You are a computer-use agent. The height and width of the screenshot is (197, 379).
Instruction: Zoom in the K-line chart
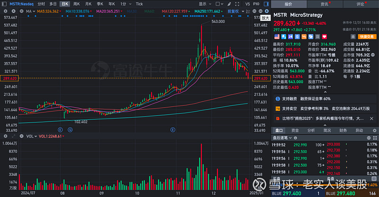[x=267, y=11]
